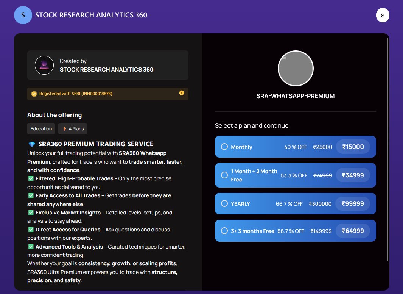Click the creator name STOCK RESEARCH ANALYTICS 360

pyautogui.click(x=106, y=69)
